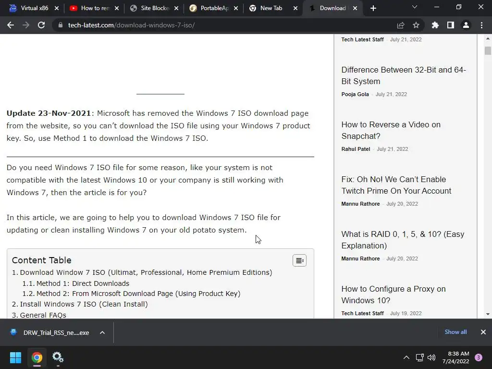This screenshot has height=369, width=492.
Task: Jump to Method 1: Direct Downloads
Action: (x=83, y=283)
